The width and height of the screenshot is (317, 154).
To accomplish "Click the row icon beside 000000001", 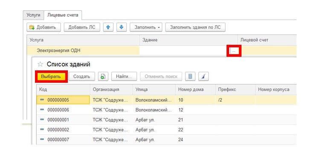I will (42, 119).
